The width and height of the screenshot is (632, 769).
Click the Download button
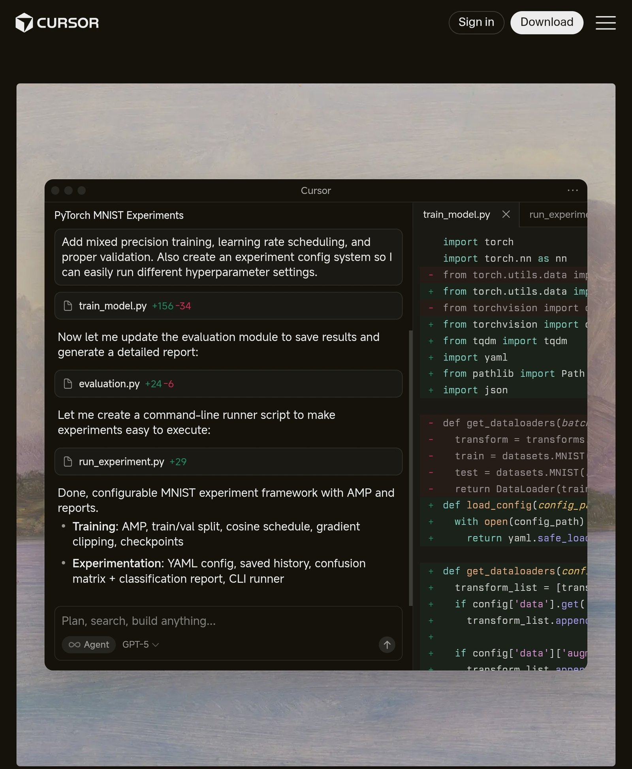click(x=547, y=22)
